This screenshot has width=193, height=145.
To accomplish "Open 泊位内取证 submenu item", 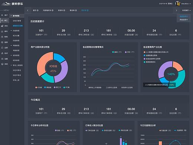I will click(x=17, y=70).
